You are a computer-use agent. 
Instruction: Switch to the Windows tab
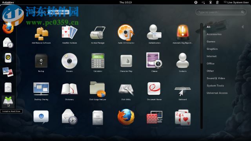tap(39, 12)
